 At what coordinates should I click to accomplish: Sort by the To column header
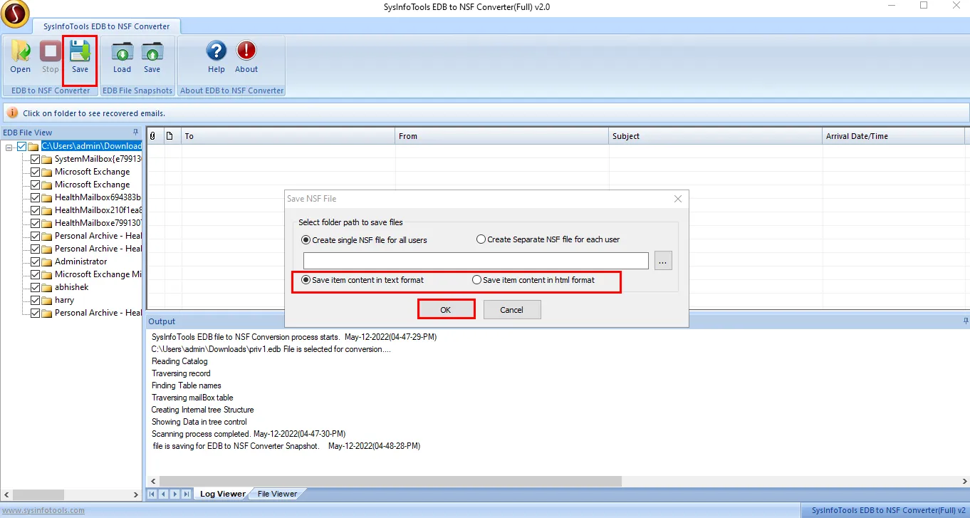coord(288,136)
